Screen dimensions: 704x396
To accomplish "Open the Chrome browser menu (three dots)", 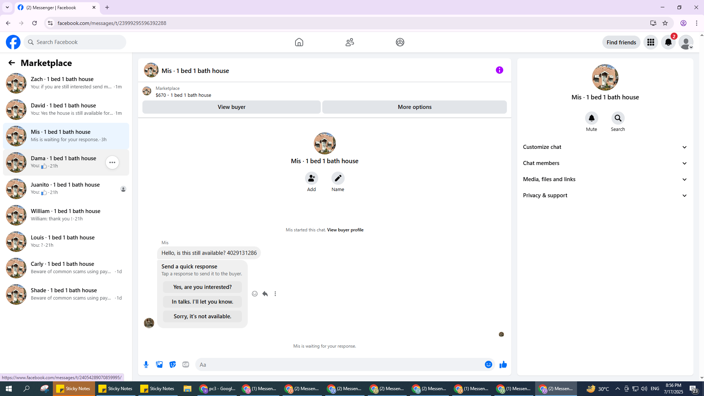I will coord(697,23).
